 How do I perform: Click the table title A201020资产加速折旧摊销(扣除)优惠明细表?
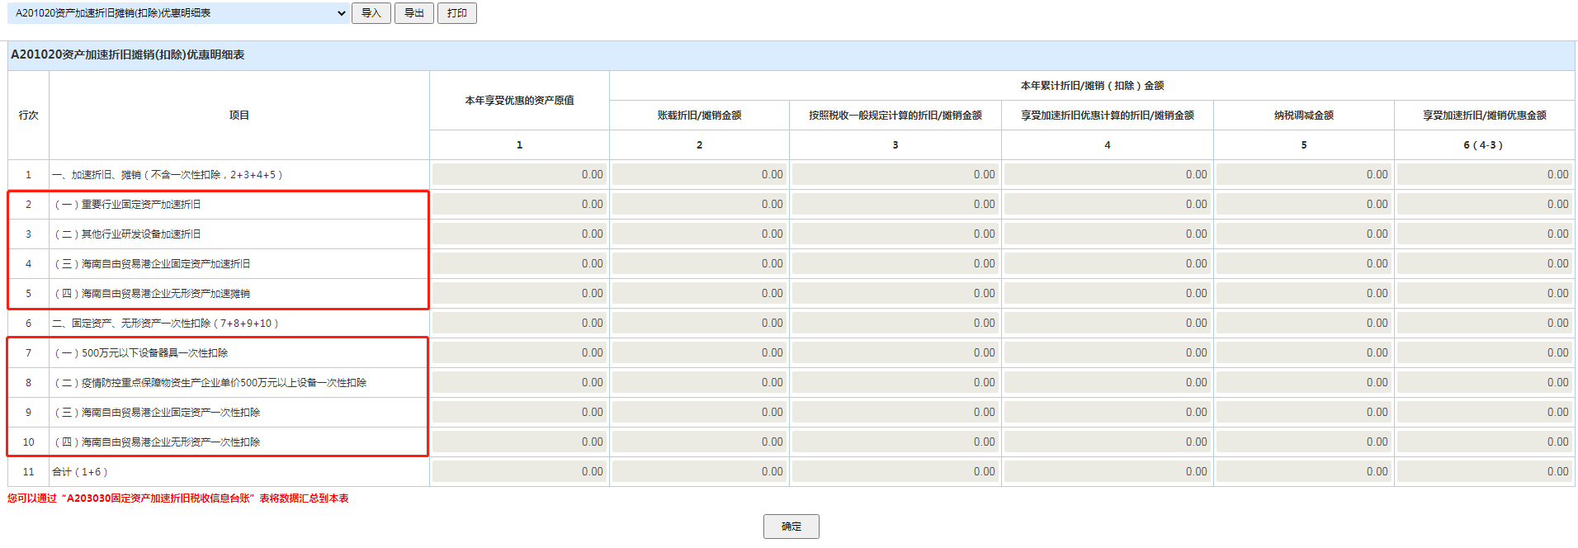pyautogui.click(x=128, y=54)
